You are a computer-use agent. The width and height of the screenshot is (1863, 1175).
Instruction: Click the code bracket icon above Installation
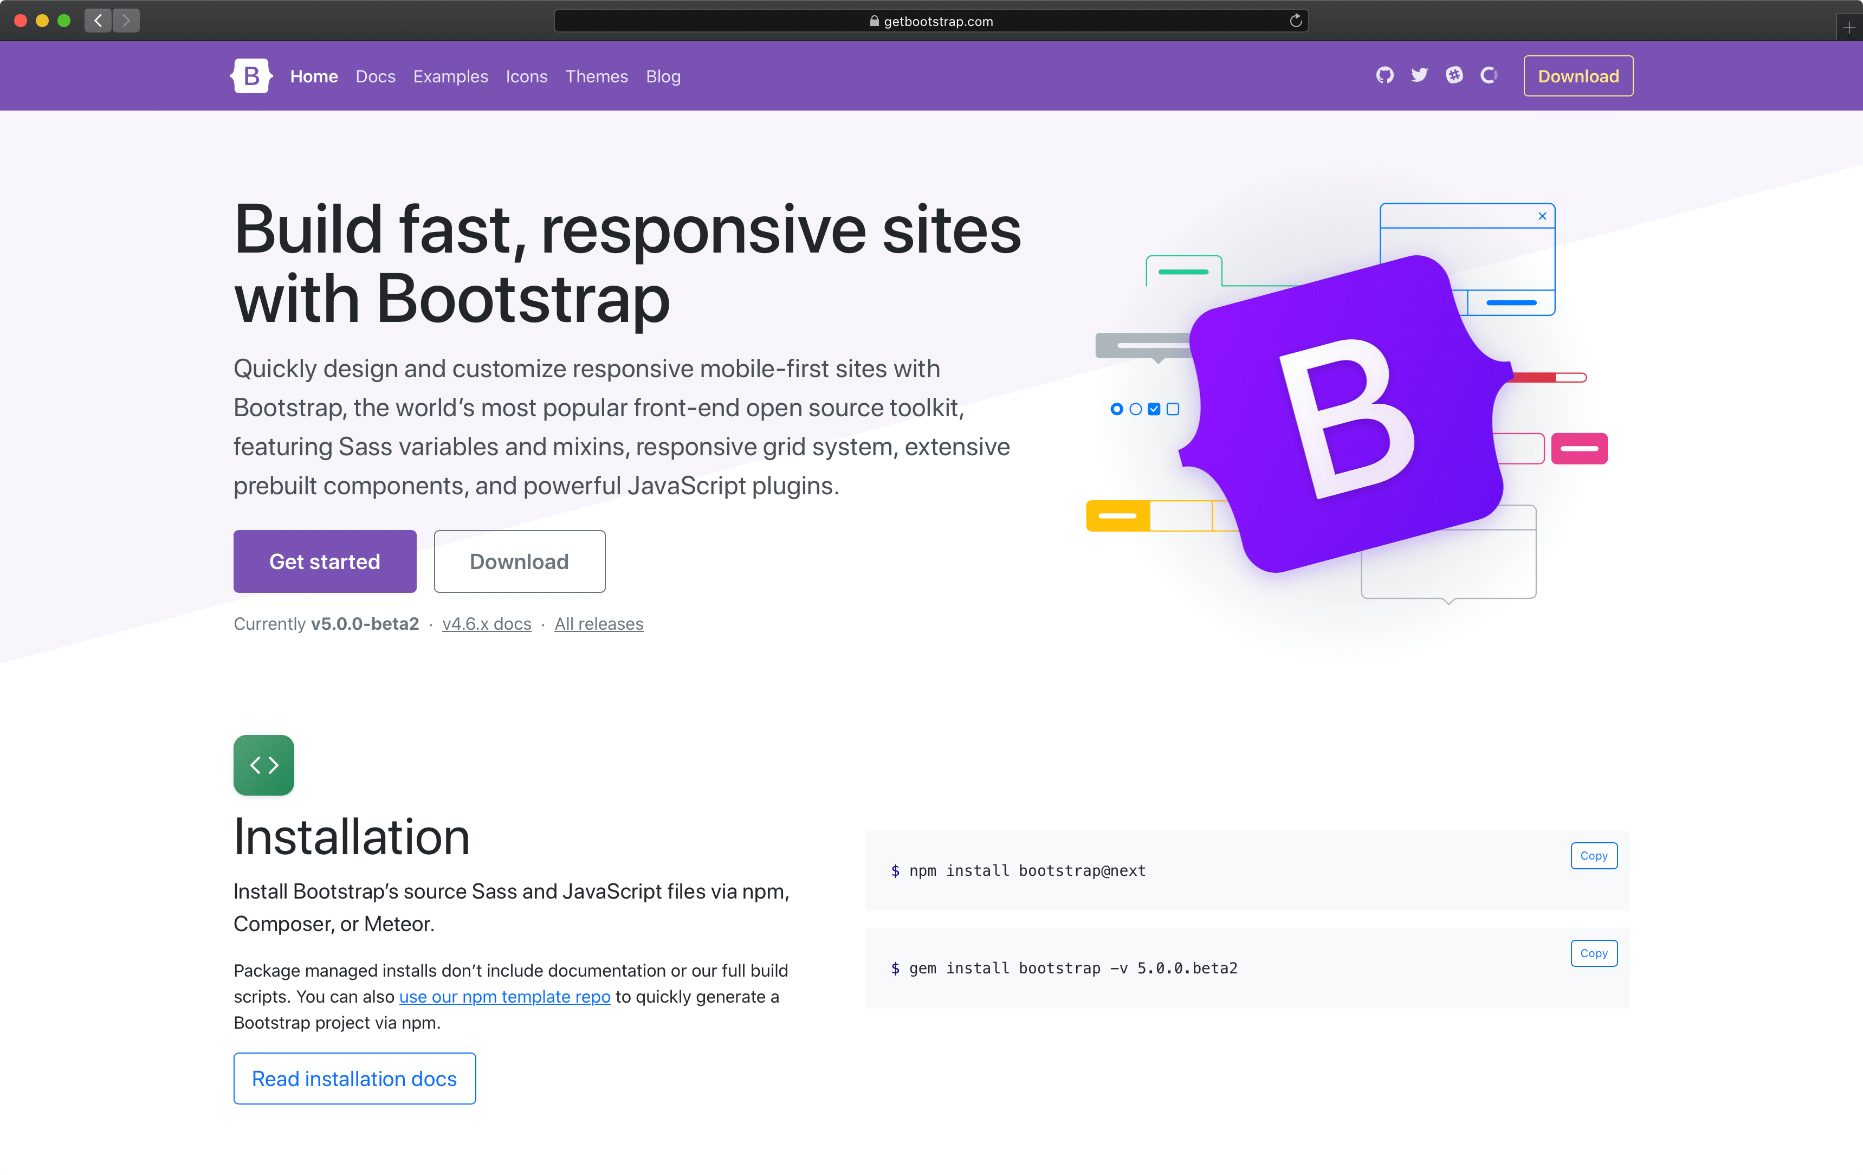pos(264,764)
